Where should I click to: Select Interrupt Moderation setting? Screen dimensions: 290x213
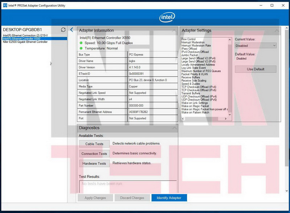[193, 42]
